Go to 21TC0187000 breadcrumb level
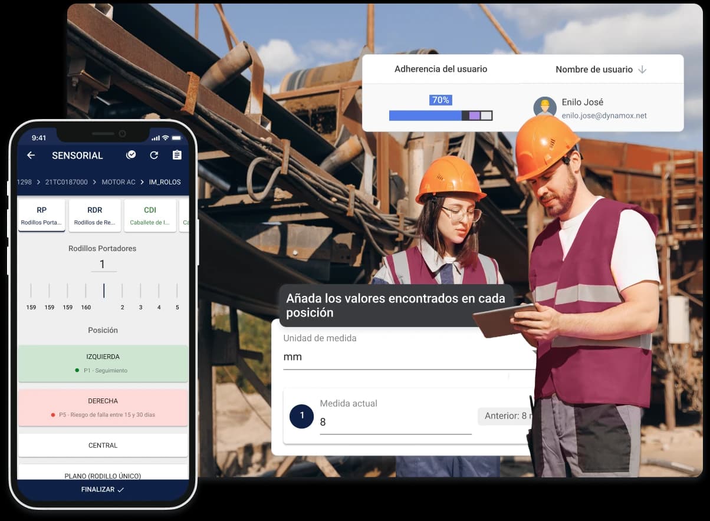Viewport: 710px width, 521px height. click(66, 182)
